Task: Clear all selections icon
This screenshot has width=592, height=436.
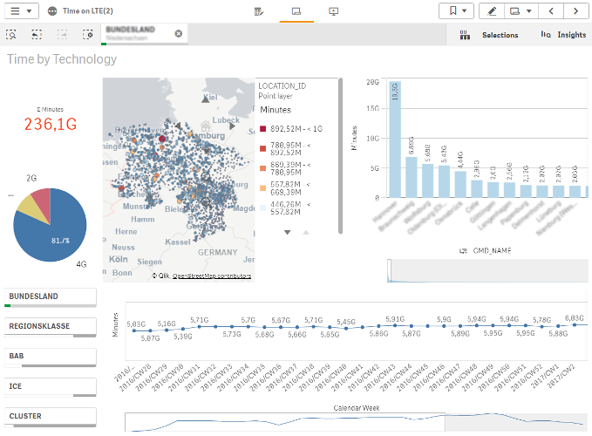Action: tap(87, 35)
